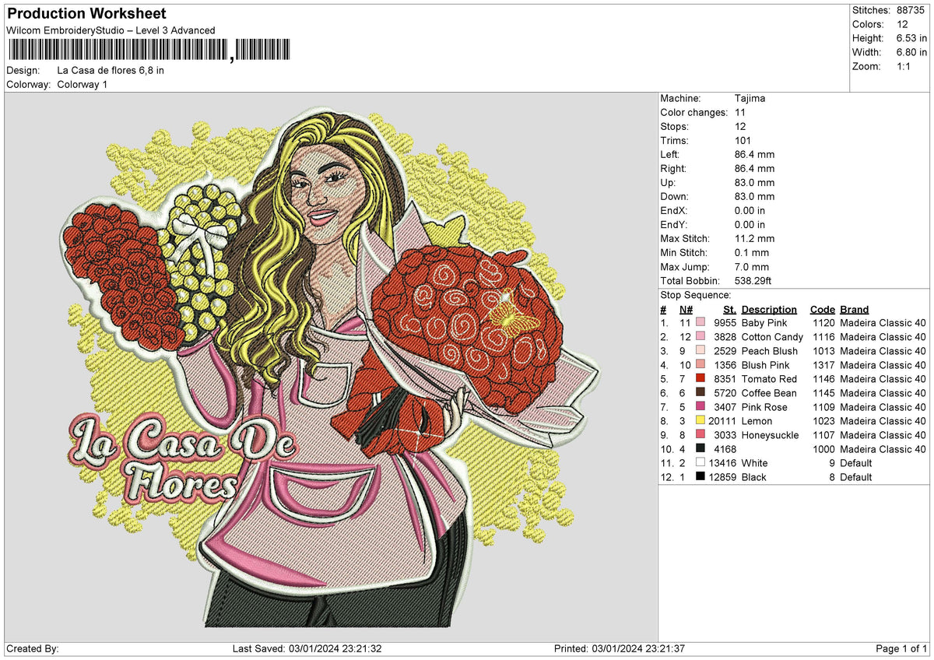Click the 'Code' column header
The height and width of the screenshot is (660, 934).
click(x=822, y=309)
